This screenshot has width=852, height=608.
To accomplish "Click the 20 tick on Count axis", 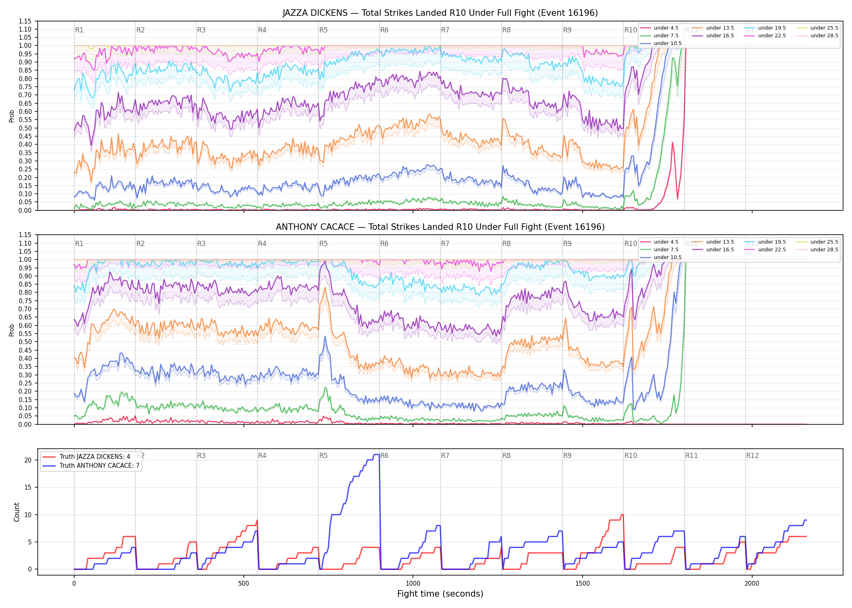I will pyautogui.click(x=28, y=460).
